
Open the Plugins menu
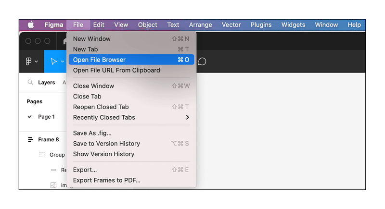pos(261,25)
